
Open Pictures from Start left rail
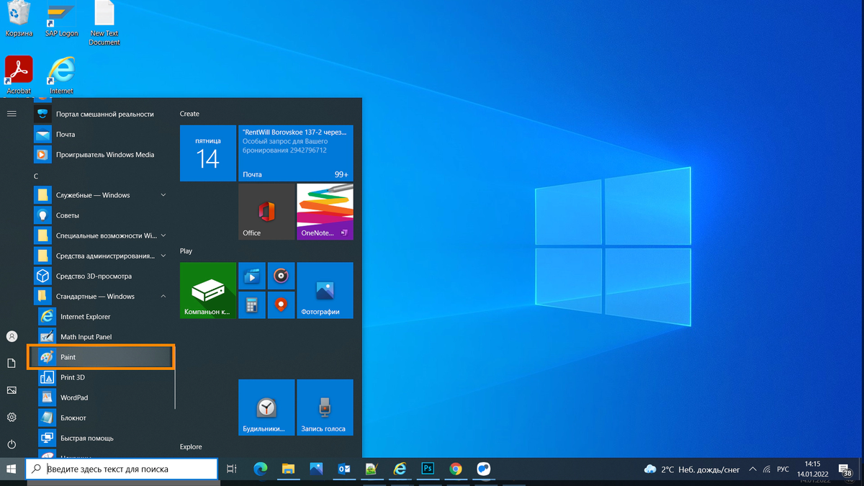click(x=12, y=390)
